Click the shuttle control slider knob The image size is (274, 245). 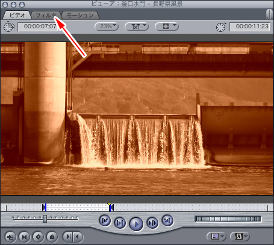click(45, 219)
